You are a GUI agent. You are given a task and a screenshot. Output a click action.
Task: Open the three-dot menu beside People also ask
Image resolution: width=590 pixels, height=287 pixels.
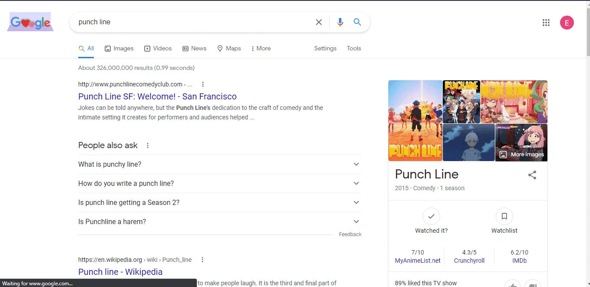pos(148,145)
